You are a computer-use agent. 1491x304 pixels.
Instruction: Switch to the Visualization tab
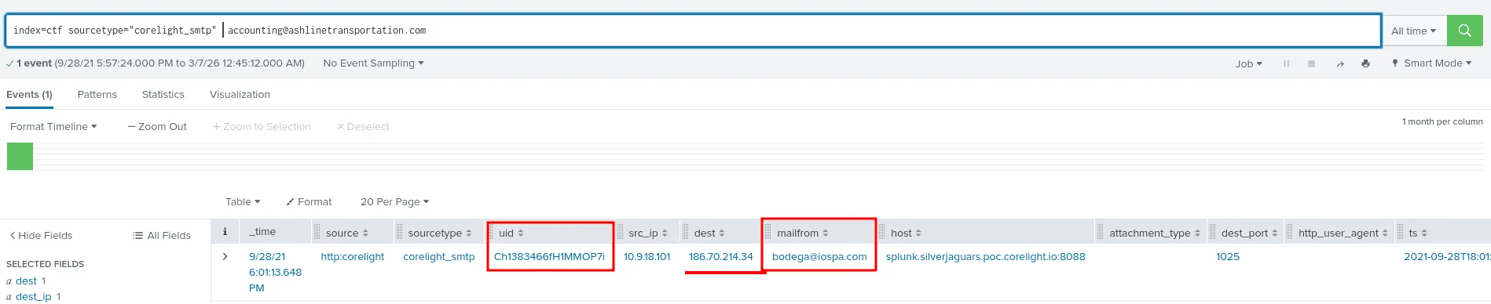240,94
